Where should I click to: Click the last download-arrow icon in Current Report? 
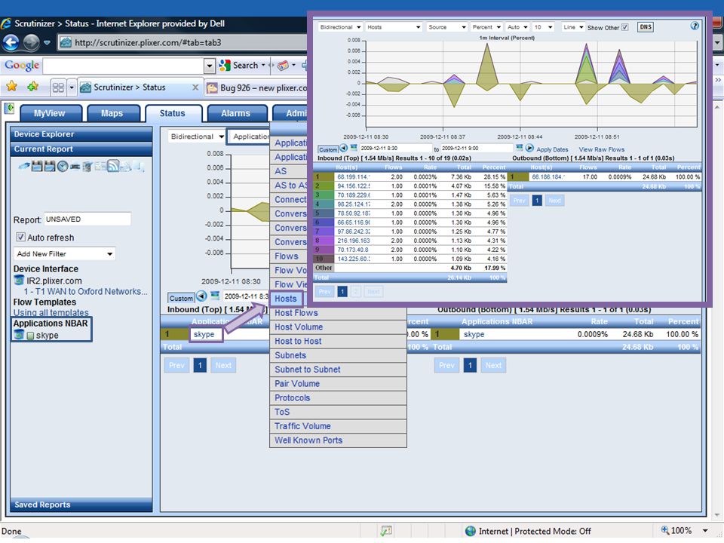tap(140, 167)
